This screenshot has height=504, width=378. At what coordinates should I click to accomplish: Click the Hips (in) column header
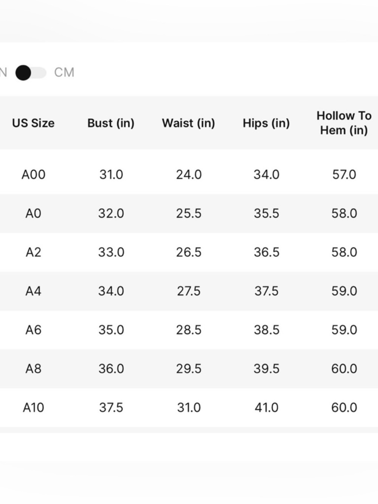(x=266, y=123)
